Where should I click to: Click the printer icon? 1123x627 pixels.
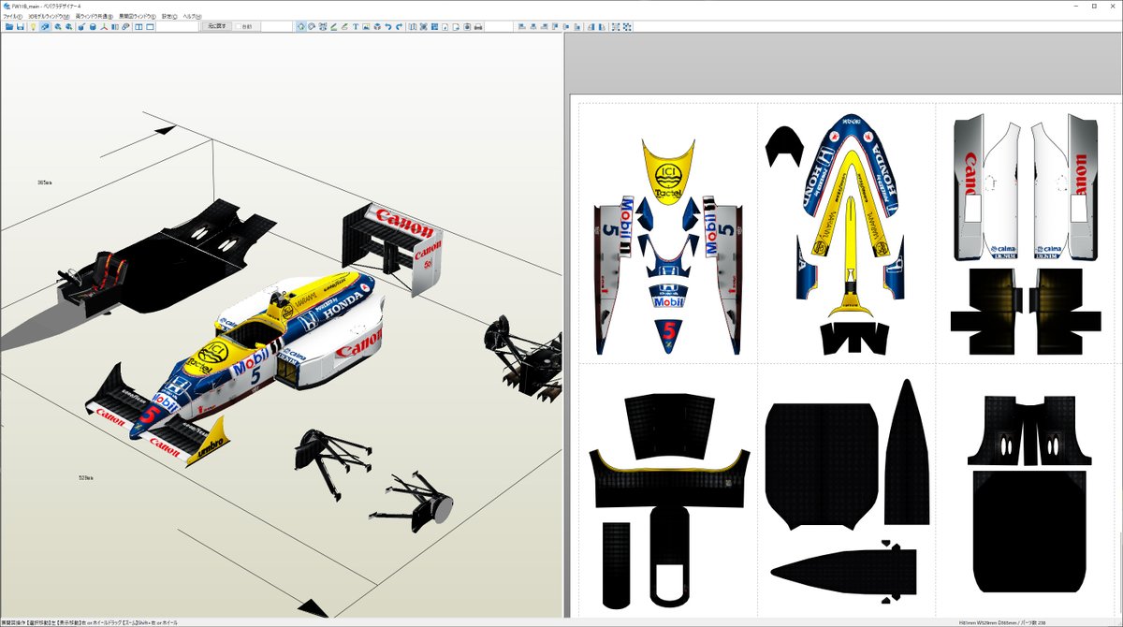pos(478,27)
